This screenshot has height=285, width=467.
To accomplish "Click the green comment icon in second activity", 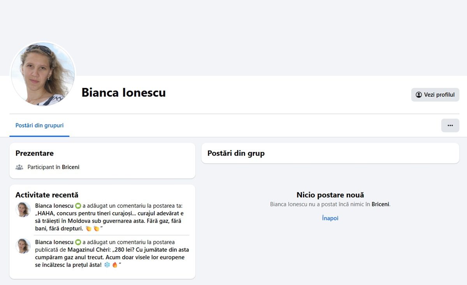I will click(78, 242).
